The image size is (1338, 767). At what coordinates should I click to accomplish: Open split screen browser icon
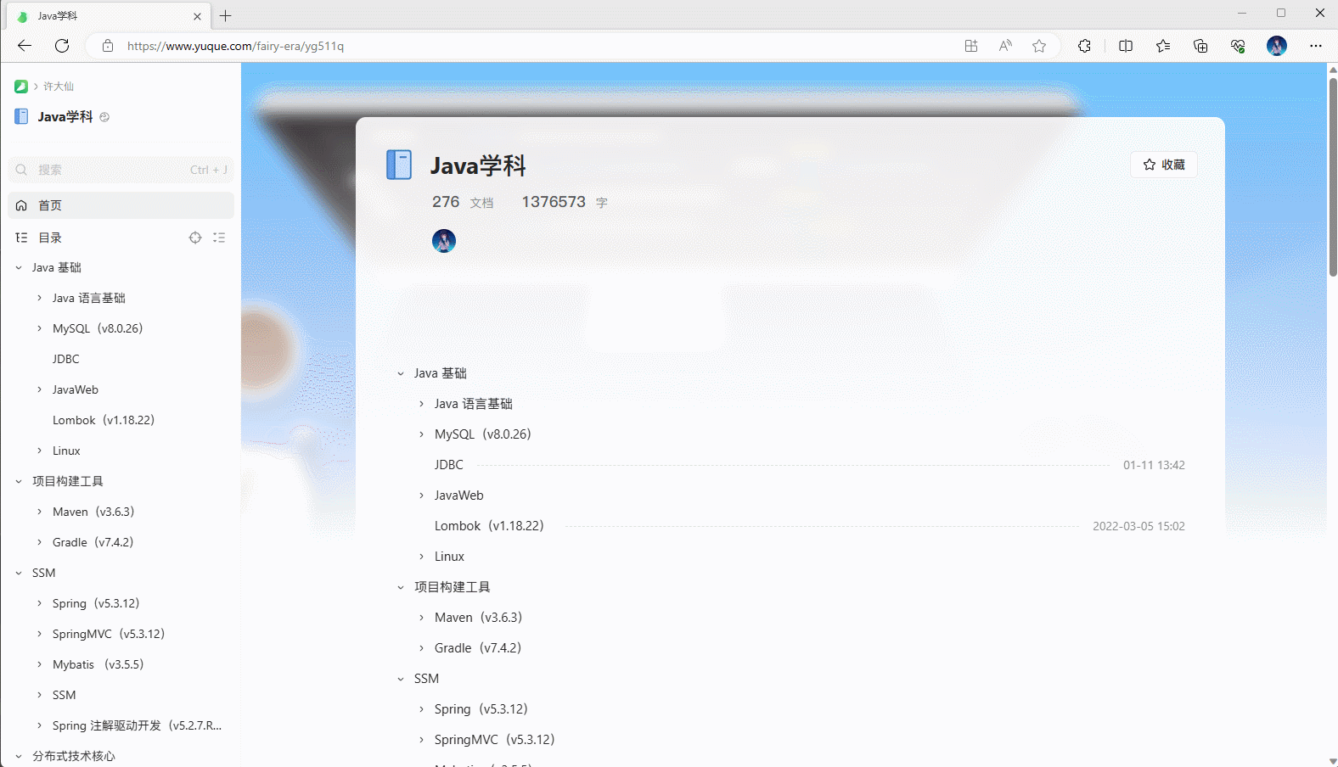(x=1126, y=46)
